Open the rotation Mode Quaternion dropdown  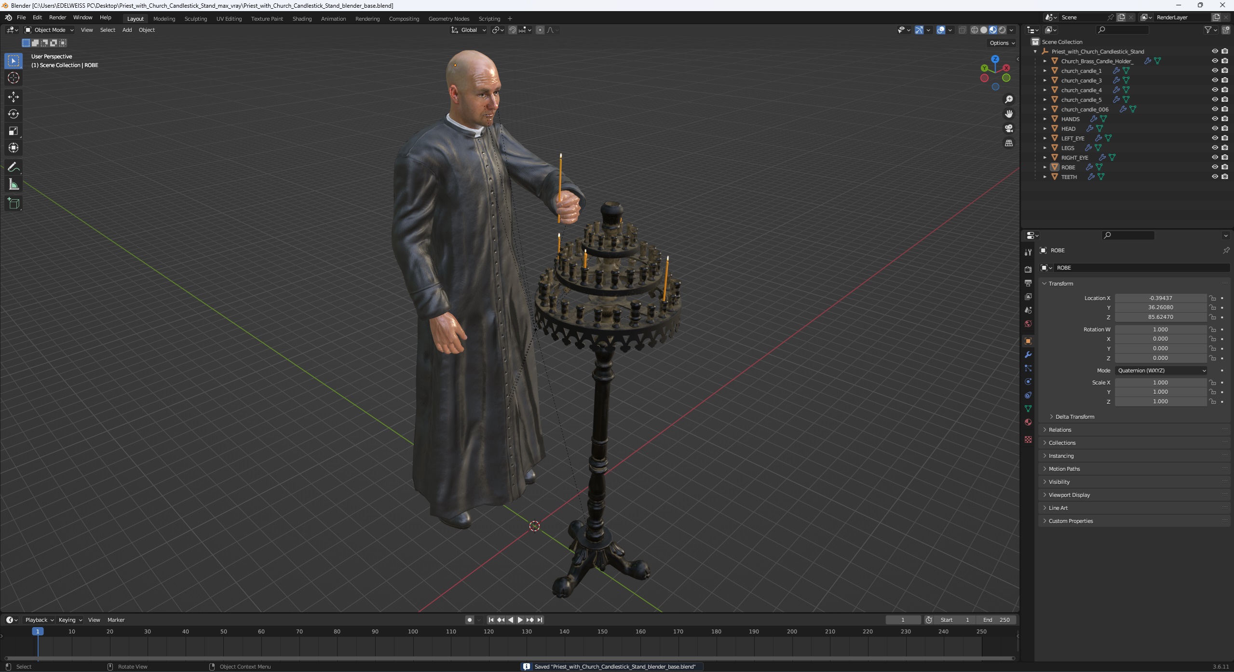tap(1161, 370)
